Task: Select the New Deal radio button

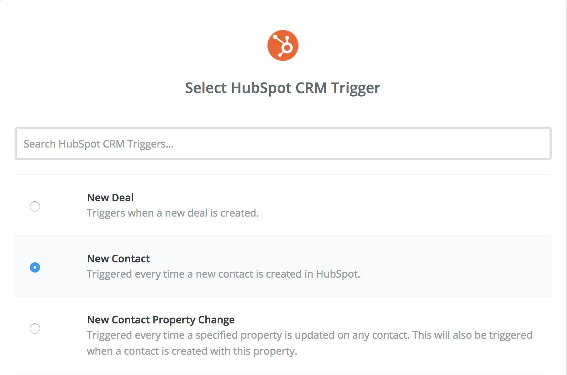Action: coord(35,206)
